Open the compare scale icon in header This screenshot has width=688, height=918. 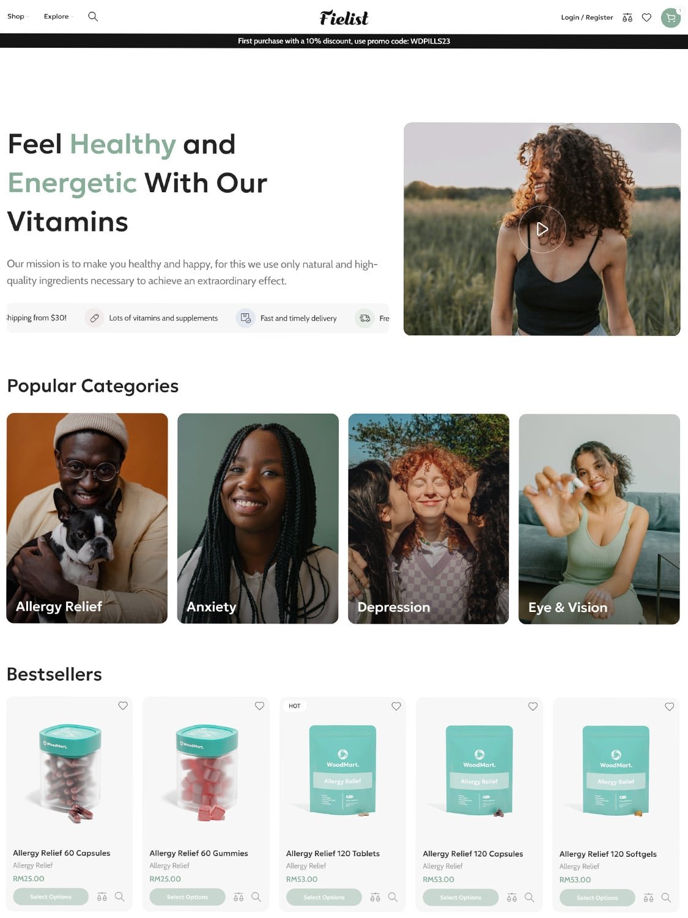[627, 18]
